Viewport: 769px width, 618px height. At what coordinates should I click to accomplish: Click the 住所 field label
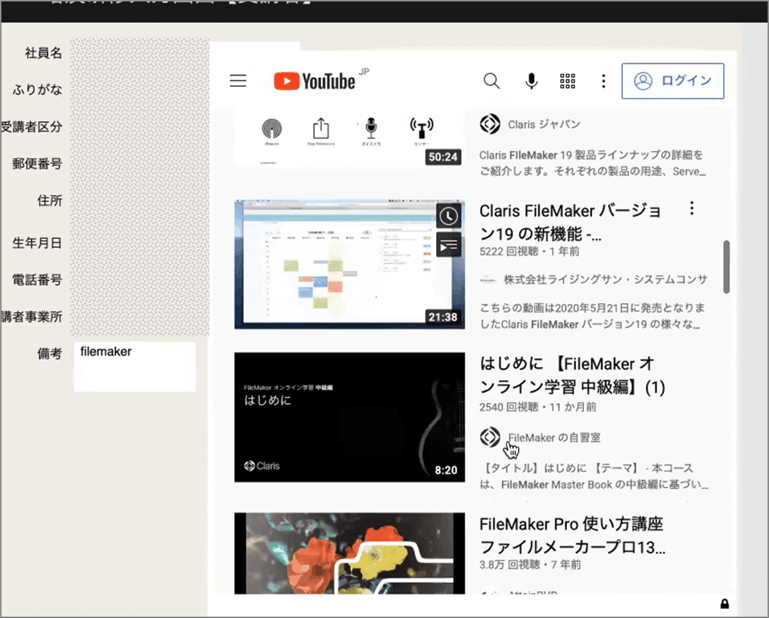click(50, 201)
